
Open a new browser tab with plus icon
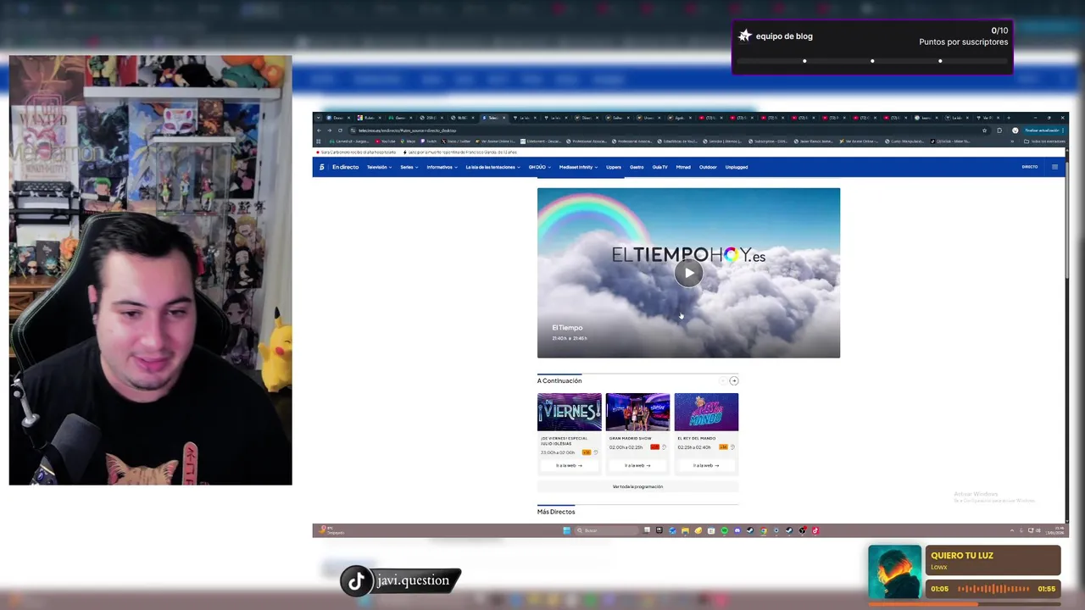pyautogui.click(x=1010, y=118)
